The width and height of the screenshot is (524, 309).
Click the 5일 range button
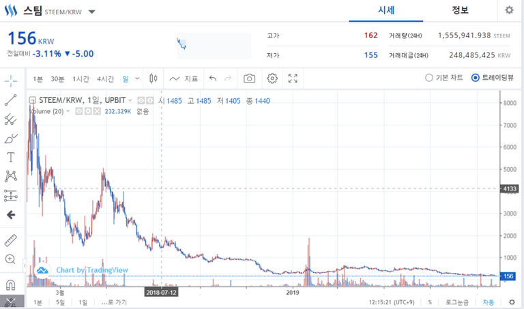pos(60,302)
